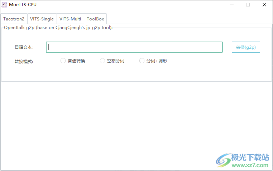The height and width of the screenshot is (171, 273).
Task: Select the ToolBox tab
Action: point(95,19)
